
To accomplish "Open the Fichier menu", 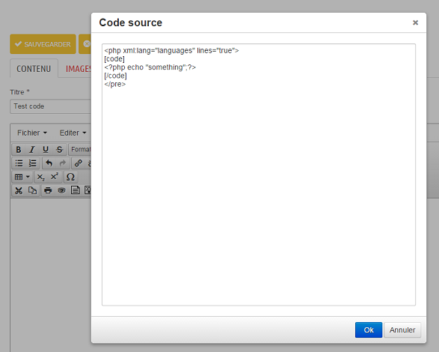I will point(32,133).
